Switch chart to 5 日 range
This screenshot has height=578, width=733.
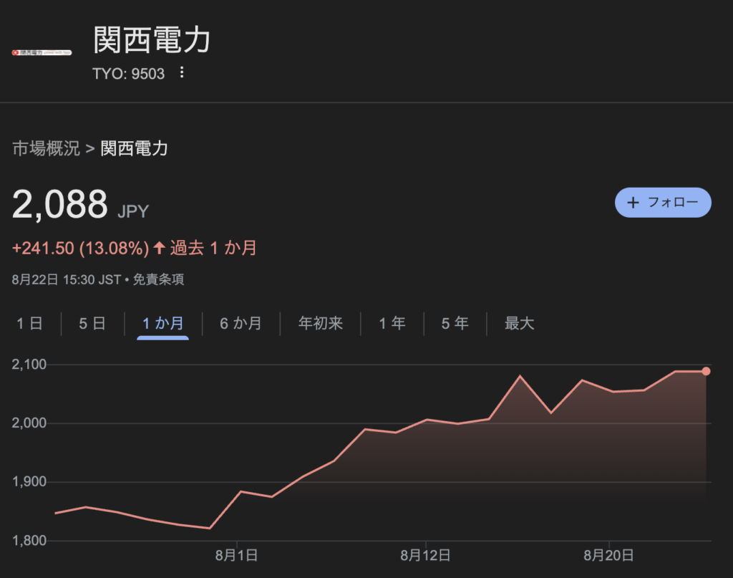coord(92,323)
